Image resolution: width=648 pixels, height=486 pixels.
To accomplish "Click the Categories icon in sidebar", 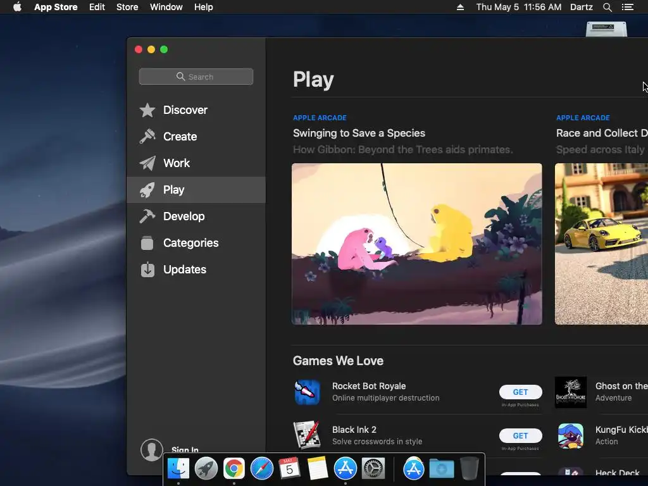I will pos(147,242).
